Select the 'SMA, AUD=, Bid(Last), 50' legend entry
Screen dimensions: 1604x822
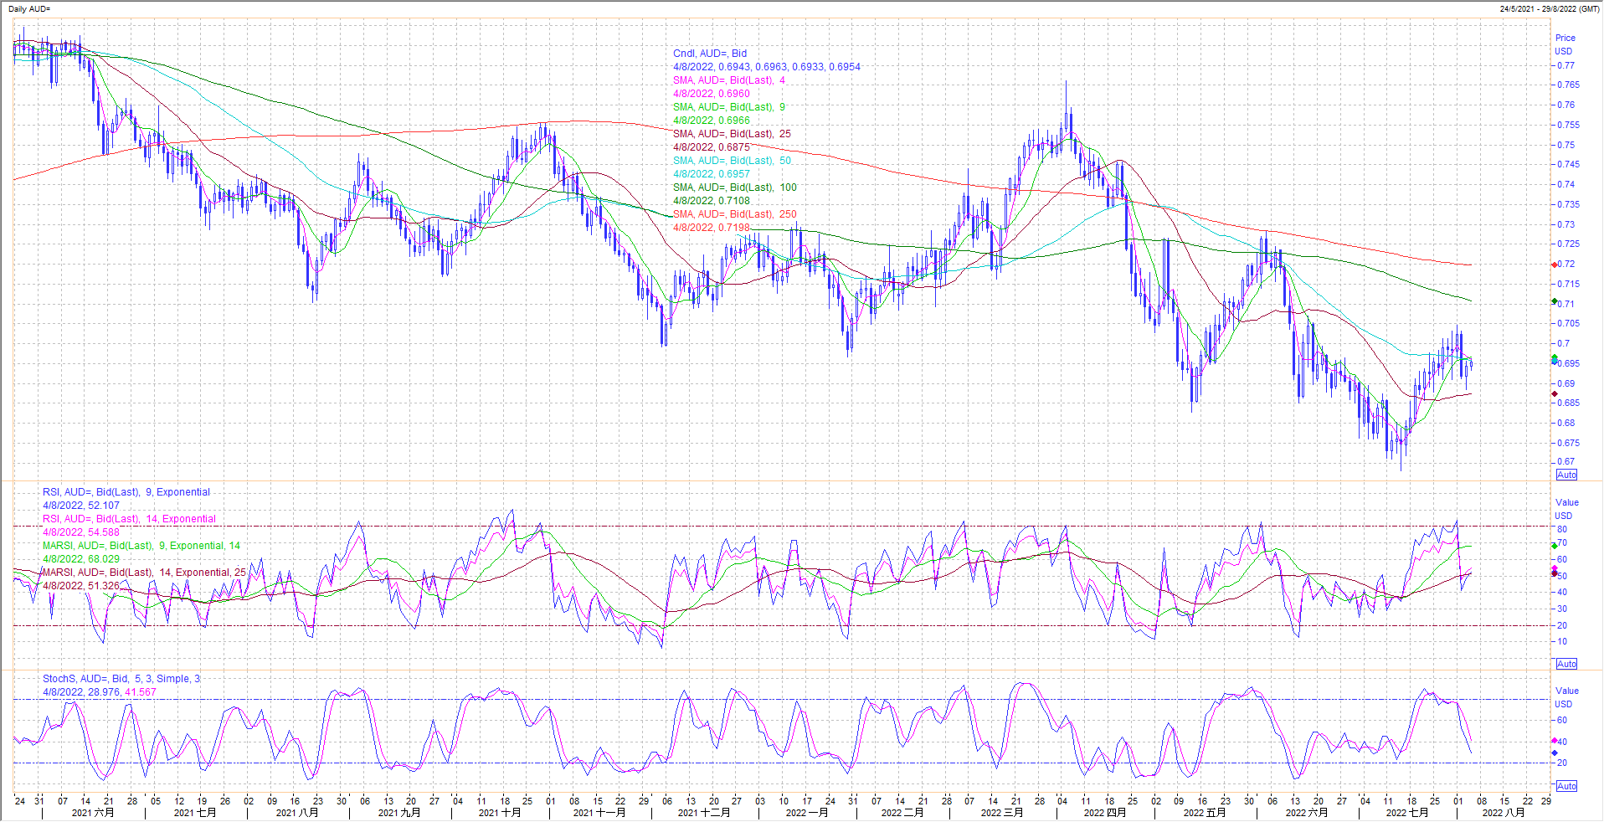(732, 161)
